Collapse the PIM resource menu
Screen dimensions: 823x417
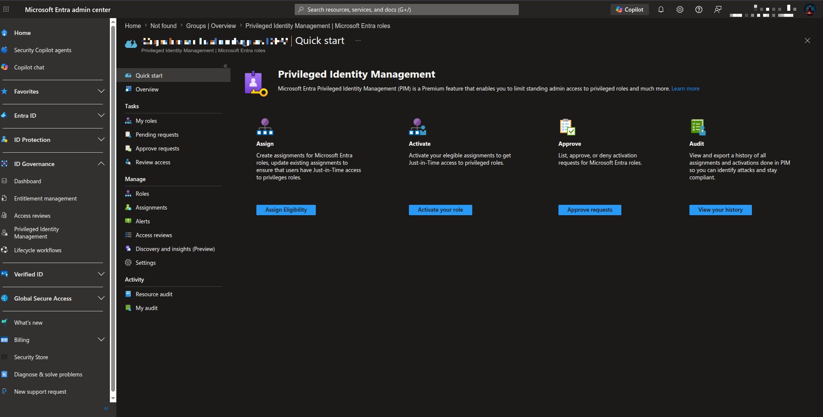[225, 66]
